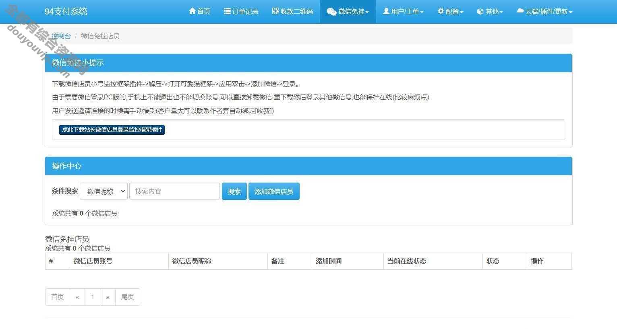This screenshot has width=617, height=329.
Task: Expand the 配置 dropdown menu
Action: tap(450, 11)
